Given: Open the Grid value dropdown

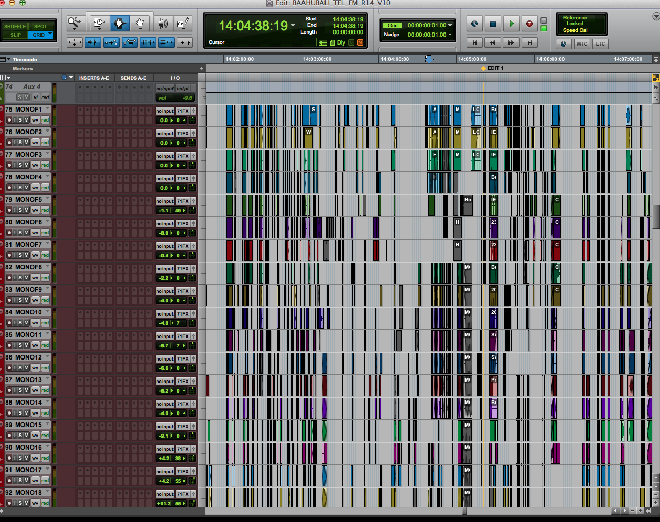Looking at the screenshot, I should [x=450, y=25].
